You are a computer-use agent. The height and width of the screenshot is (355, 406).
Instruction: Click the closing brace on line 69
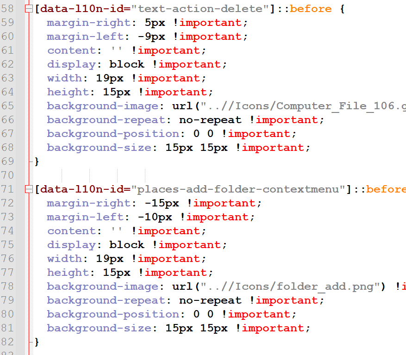[x=37, y=162]
